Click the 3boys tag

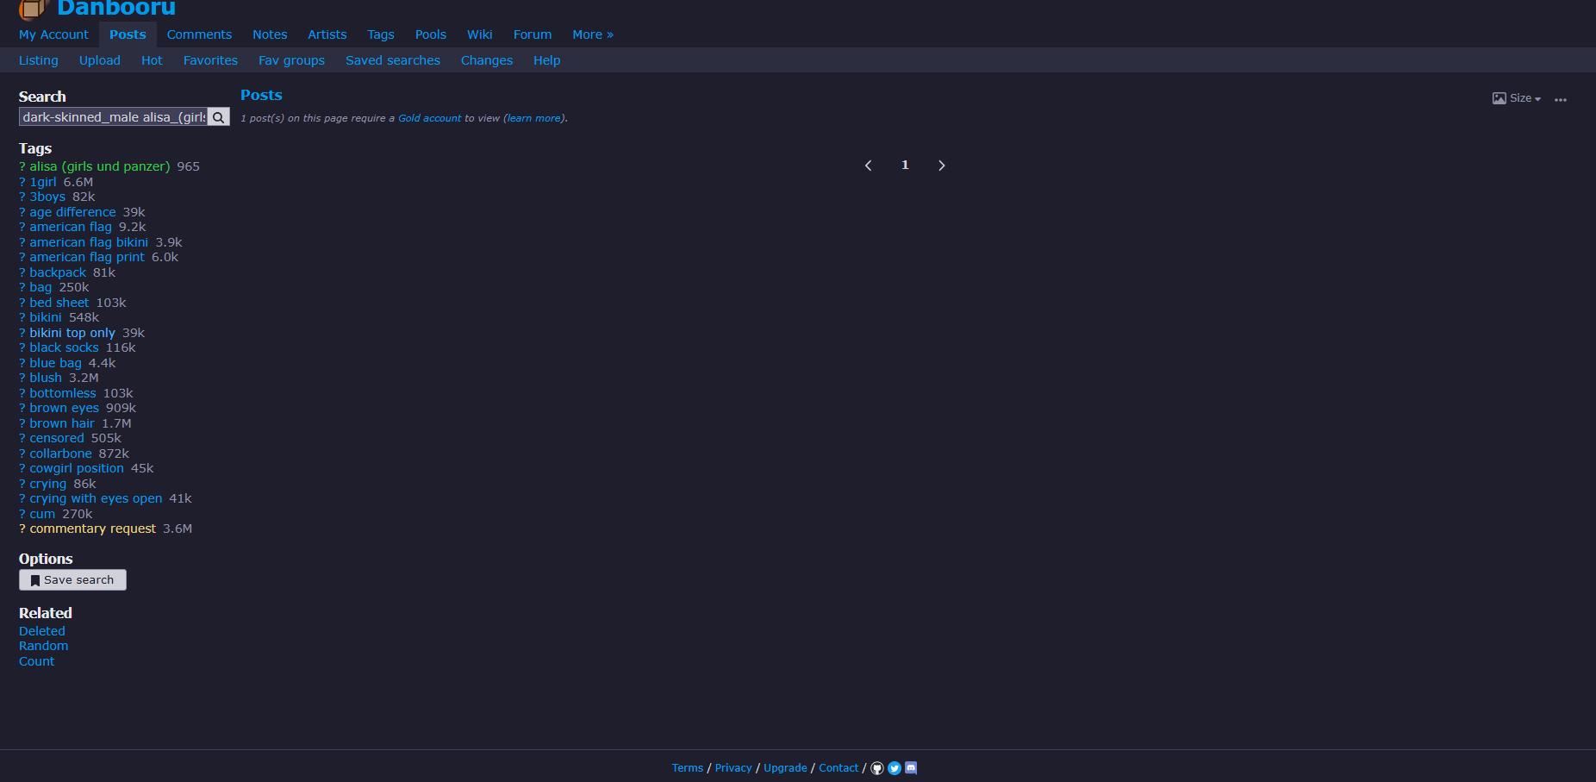point(47,197)
